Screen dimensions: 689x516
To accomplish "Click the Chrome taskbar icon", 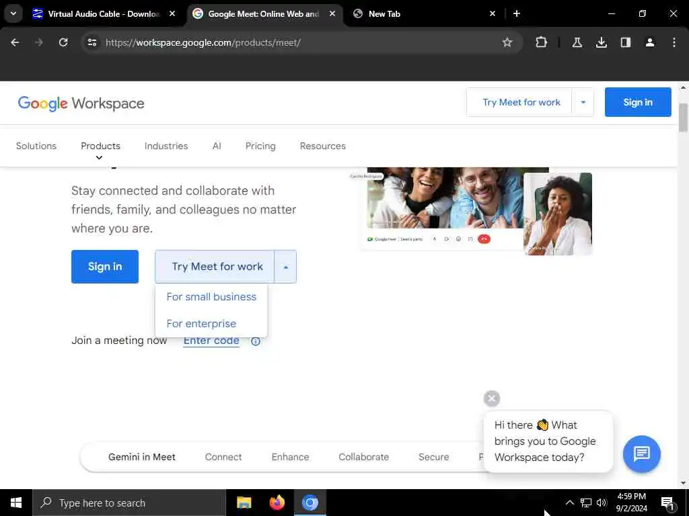I will point(310,503).
